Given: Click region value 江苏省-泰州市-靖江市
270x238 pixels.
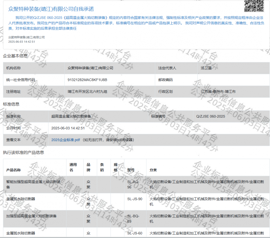Looking at the screenshot, I should click(218, 92).
